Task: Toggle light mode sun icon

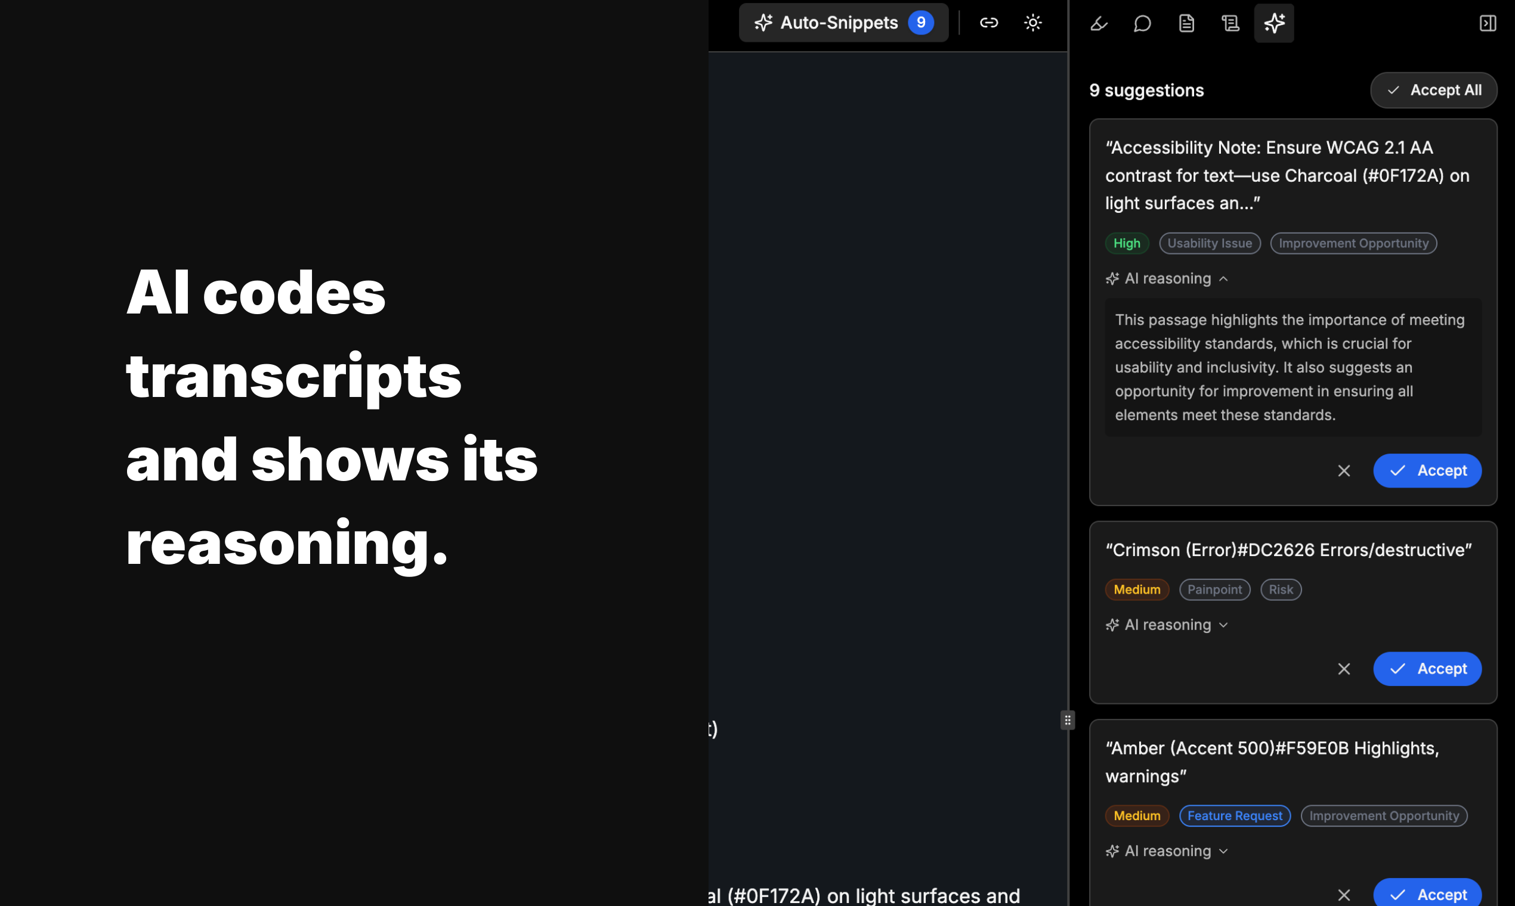Action: 1032,23
